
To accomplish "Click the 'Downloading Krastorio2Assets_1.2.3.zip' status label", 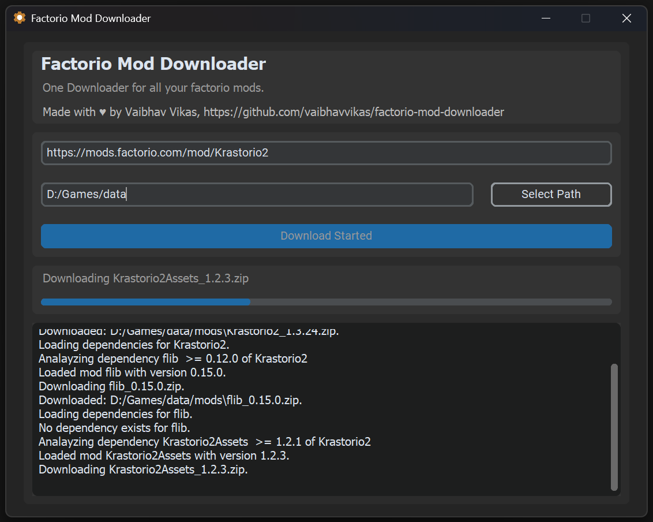I will [x=145, y=278].
